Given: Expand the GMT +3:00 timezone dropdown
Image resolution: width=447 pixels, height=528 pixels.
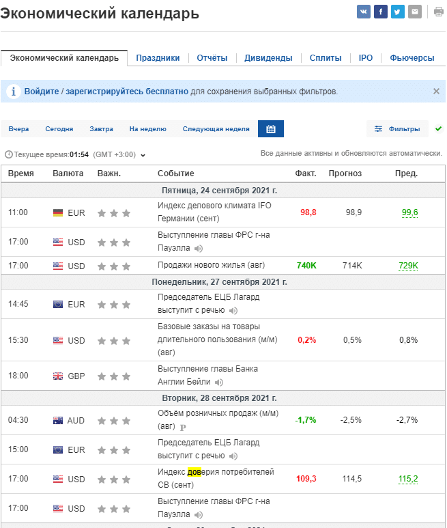Looking at the screenshot, I should (143, 154).
